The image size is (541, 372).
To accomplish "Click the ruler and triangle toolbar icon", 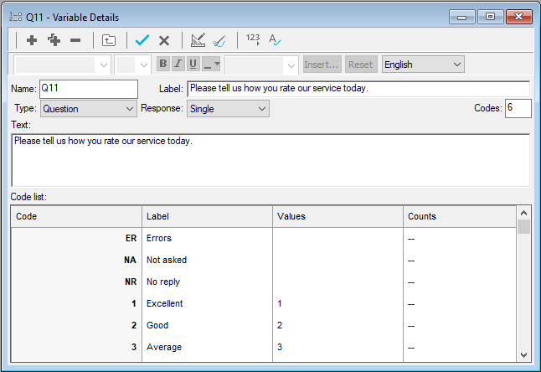I will tap(198, 39).
